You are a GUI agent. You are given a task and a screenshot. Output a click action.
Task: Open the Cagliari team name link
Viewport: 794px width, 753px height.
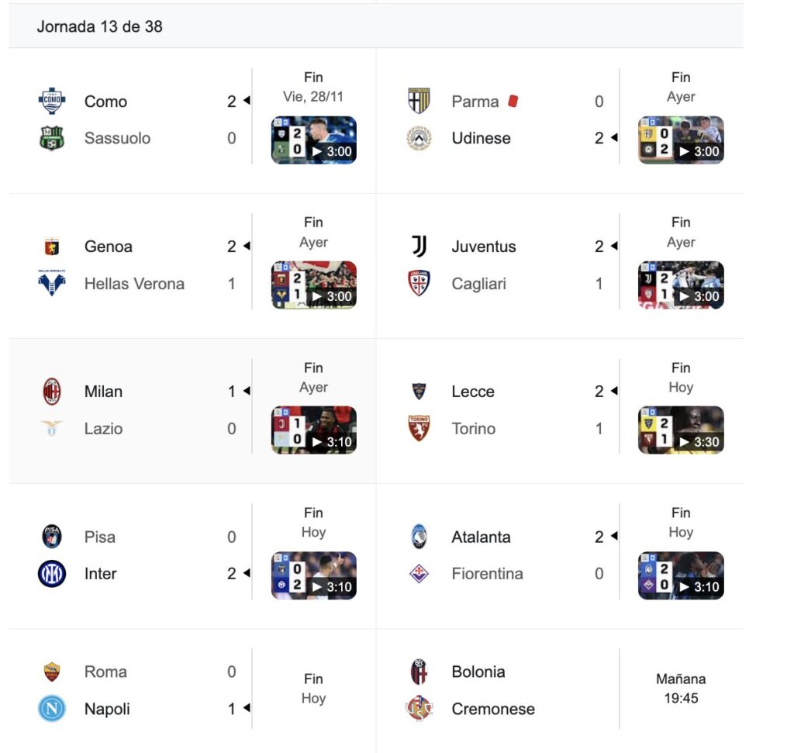(478, 284)
